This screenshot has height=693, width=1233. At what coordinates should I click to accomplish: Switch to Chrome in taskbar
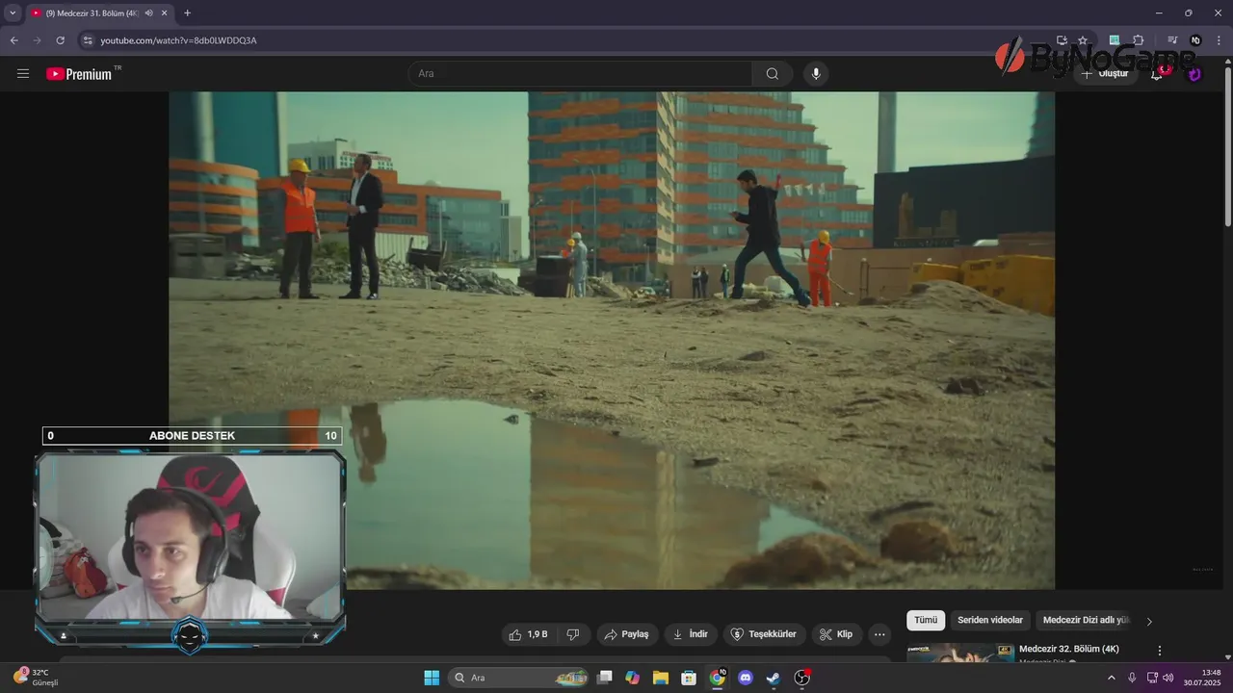[x=717, y=678]
